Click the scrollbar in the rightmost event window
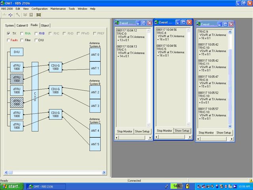253x190 pixels. click(x=231, y=79)
